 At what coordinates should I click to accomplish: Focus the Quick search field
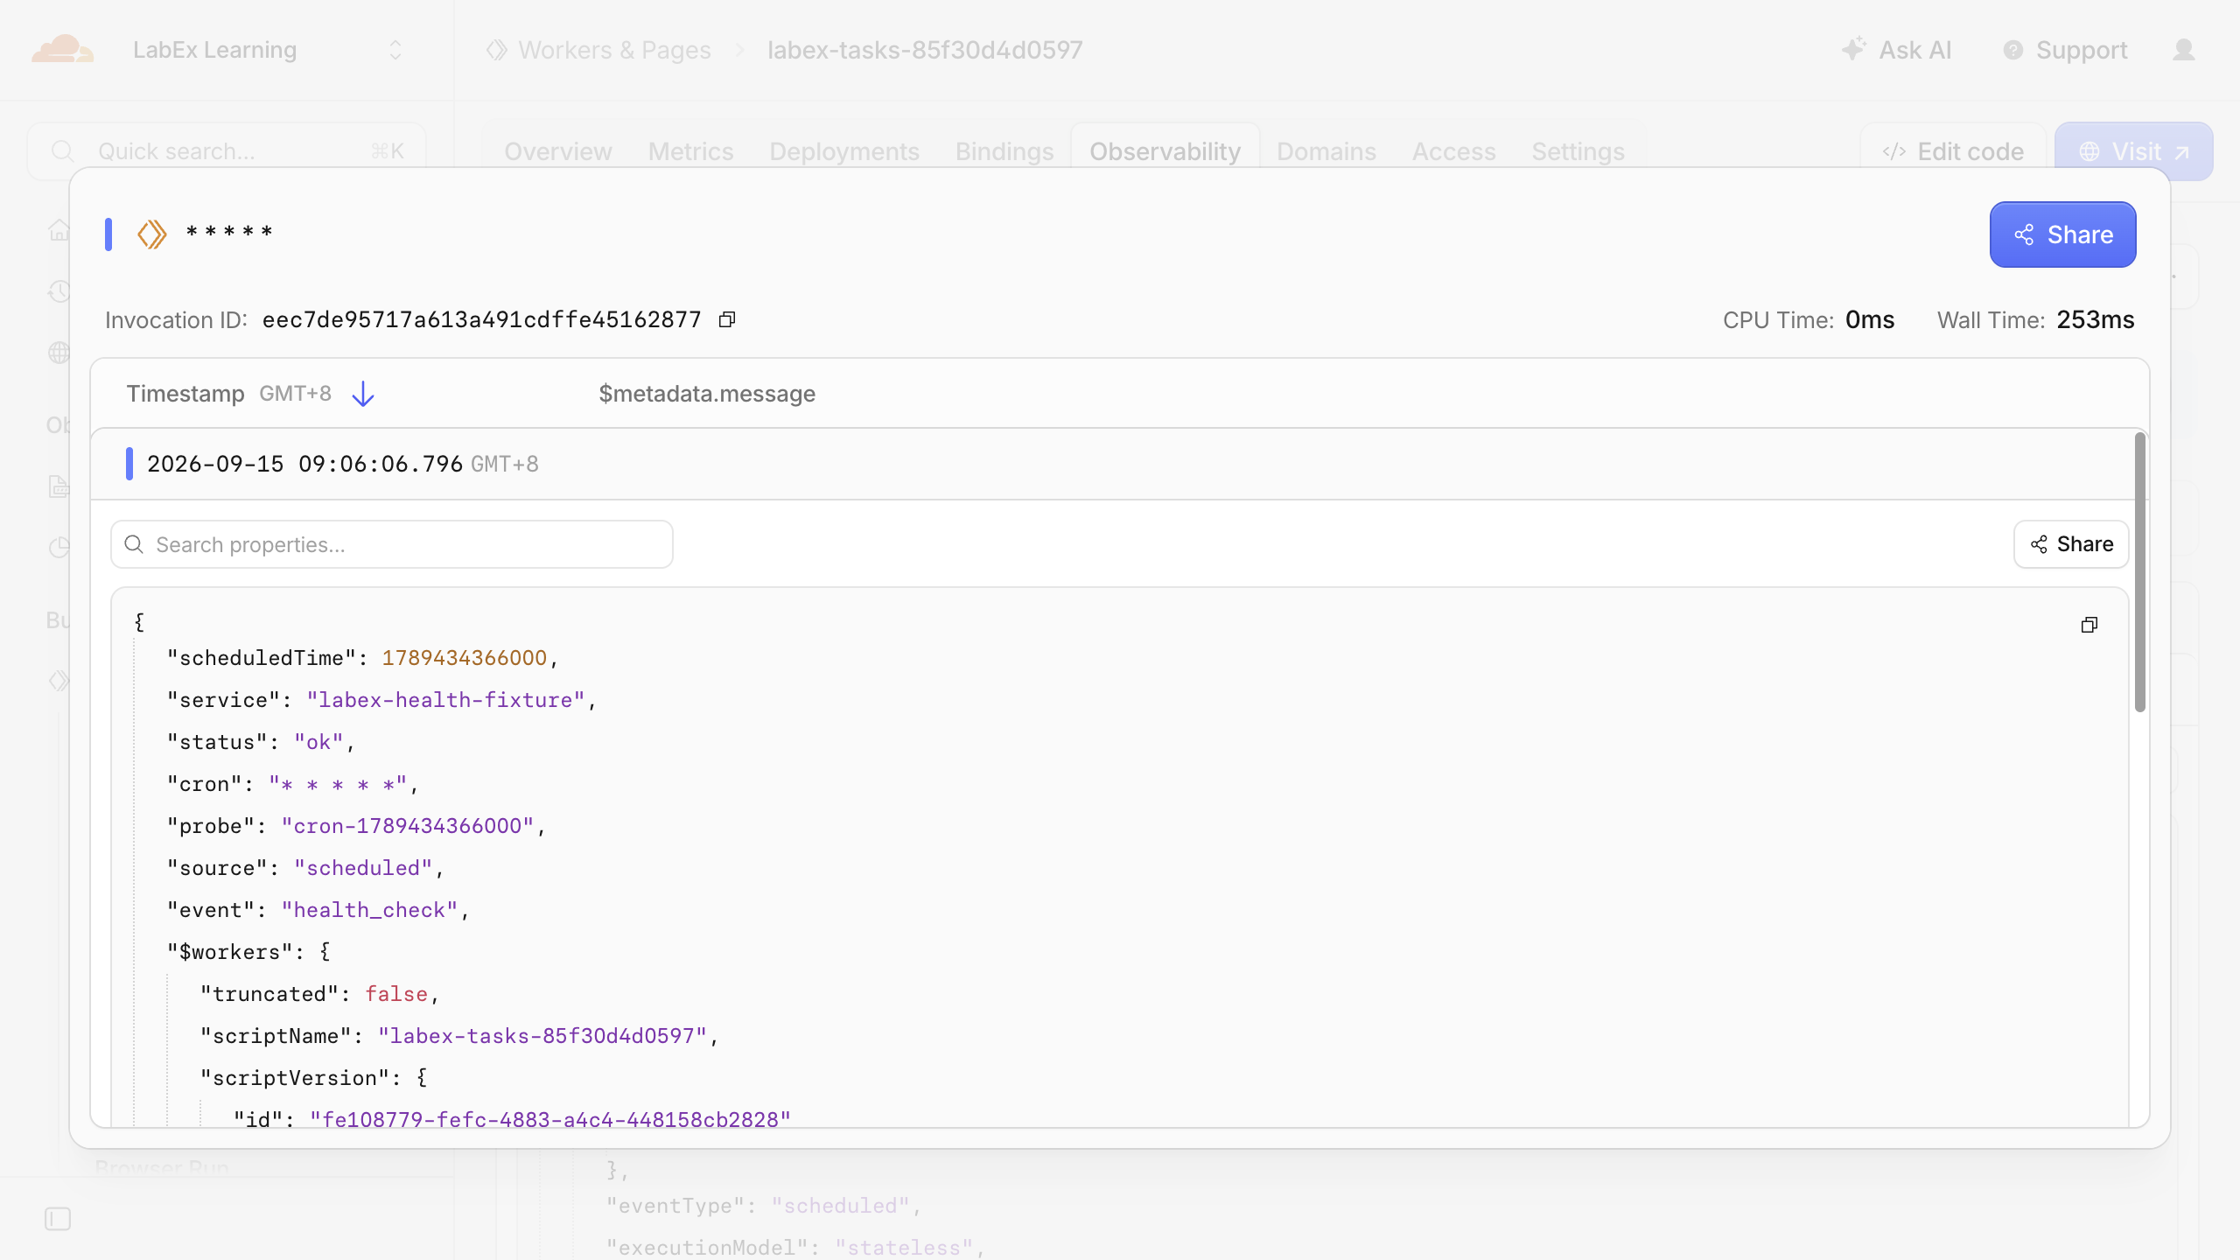227,151
